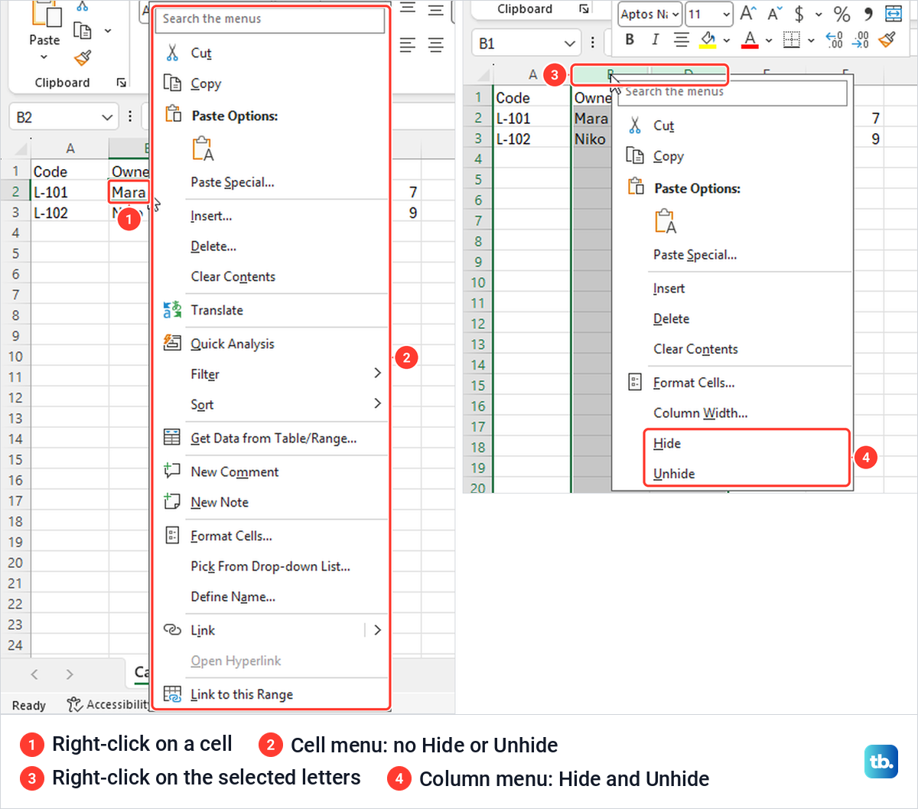
Task: Click the Center align icon in mini toolbar
Action: 681,40
